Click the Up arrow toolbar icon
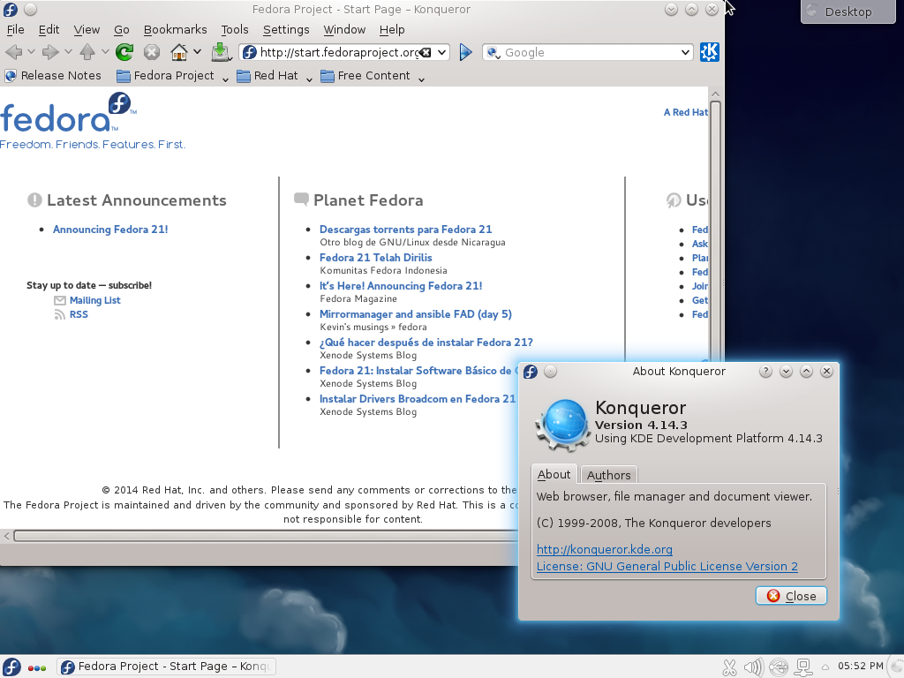This screenshot has width=904, height=678. pos(87,52)
